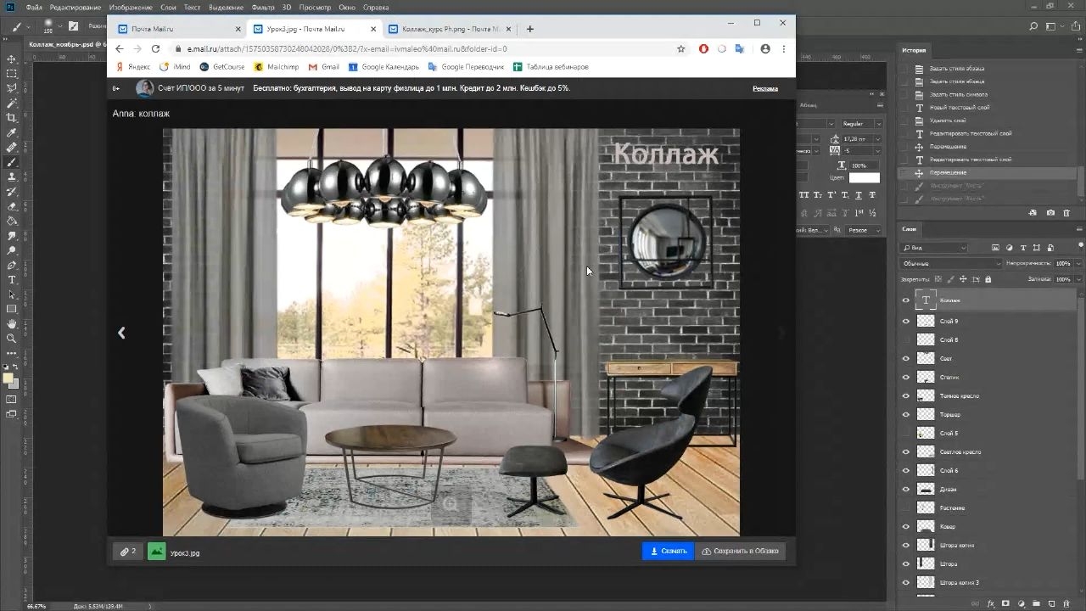The width and height of the screenshot is (1086, 611).
Task: Open the blend mode dropdown "Обычные"
Action: [x=951, y=264]
